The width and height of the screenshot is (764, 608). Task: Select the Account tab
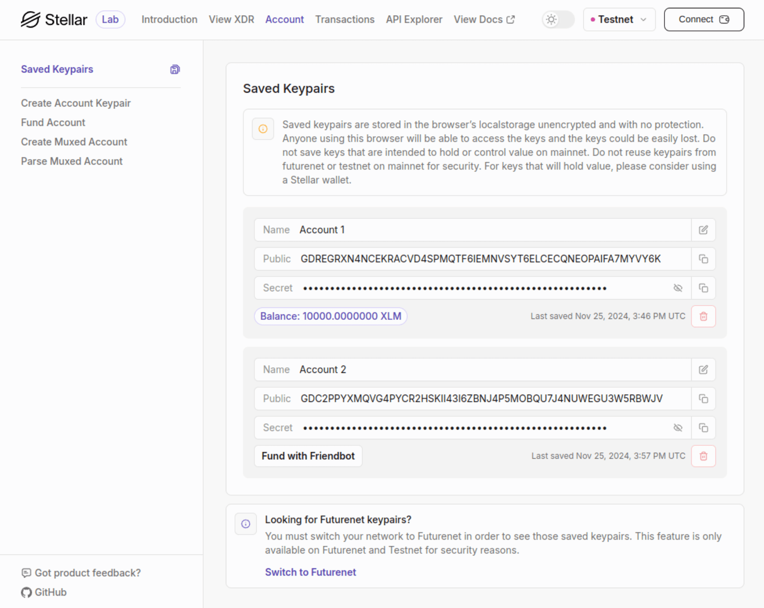click(284, 19)
